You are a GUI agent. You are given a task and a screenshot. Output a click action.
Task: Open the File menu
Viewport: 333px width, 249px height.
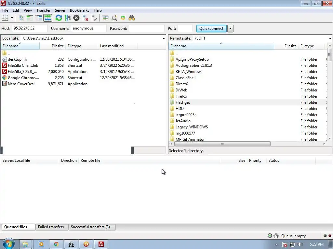pyautogui.click(x=5, y=10)
